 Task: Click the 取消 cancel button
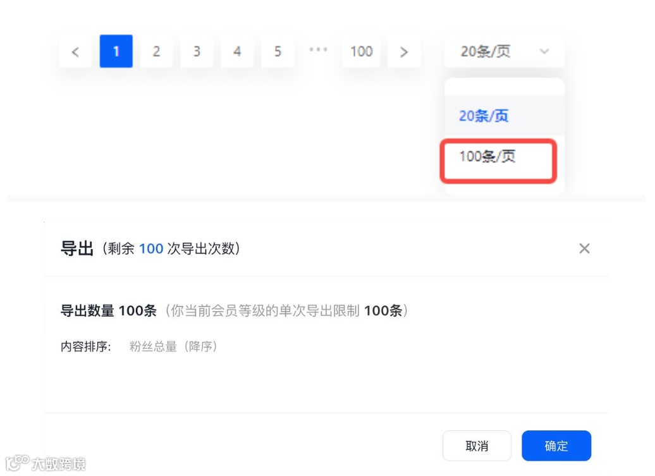coord(477,446)
